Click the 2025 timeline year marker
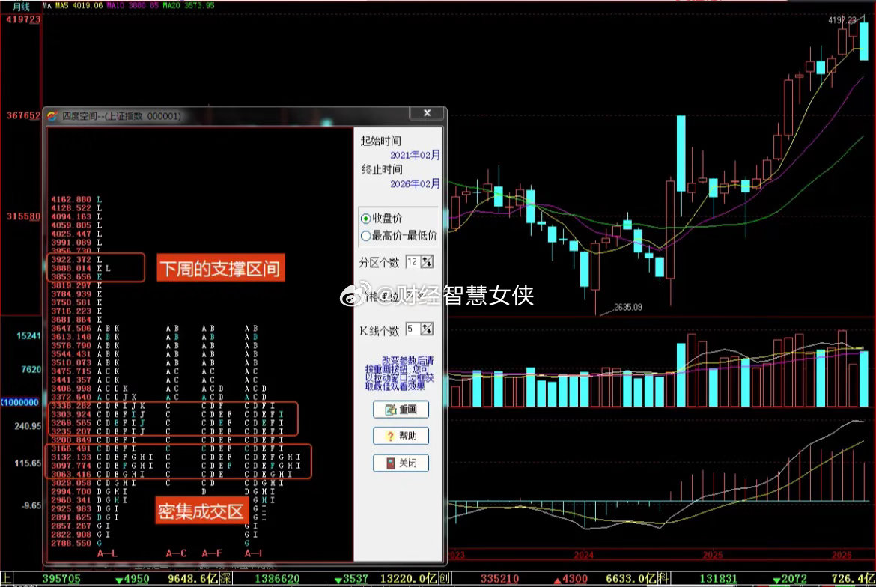876x587 pixels. (712, 555)
